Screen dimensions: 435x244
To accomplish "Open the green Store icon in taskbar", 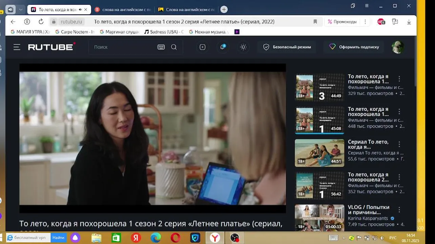I will click(116, 238).
